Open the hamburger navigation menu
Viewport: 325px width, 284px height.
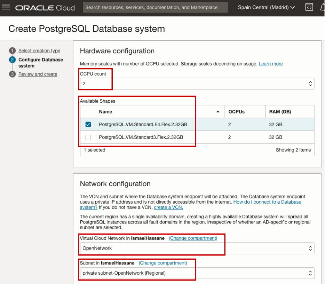coord(6,7)
